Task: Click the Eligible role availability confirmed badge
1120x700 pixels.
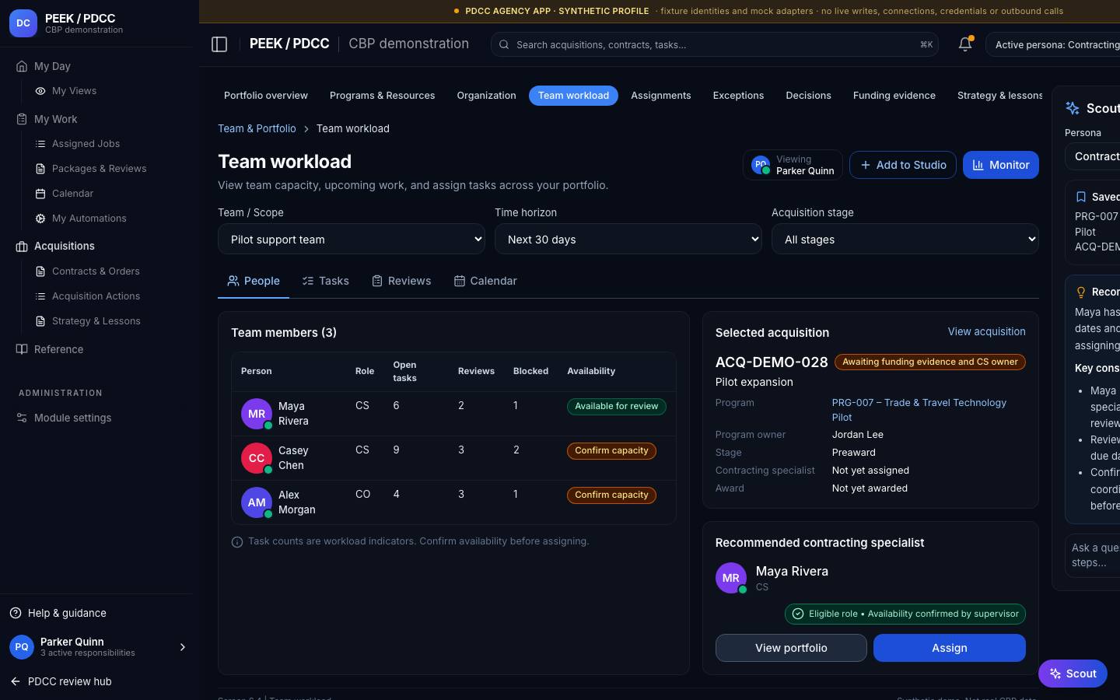Action: coord(905,614)
